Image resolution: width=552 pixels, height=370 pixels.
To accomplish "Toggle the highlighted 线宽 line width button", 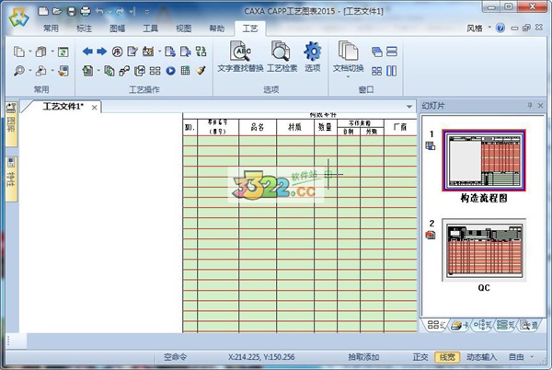I will pyautogui.click(x=447, y=357).
